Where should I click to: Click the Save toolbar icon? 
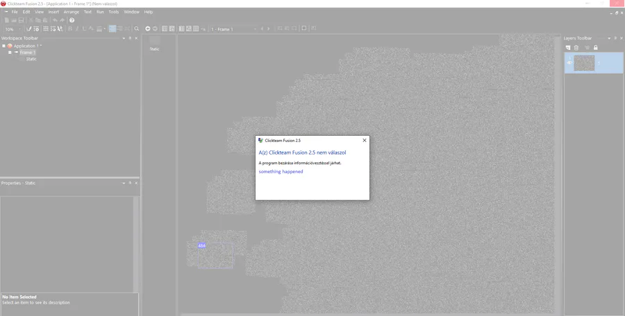pyautogui.click(x=21, y=20)
